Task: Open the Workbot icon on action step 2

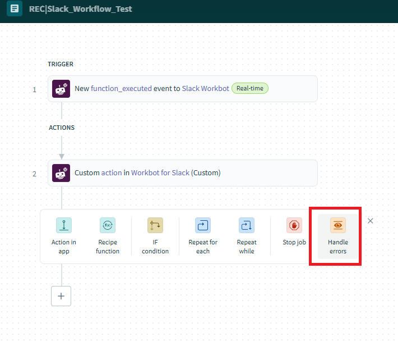Action: tap(61, 173)
